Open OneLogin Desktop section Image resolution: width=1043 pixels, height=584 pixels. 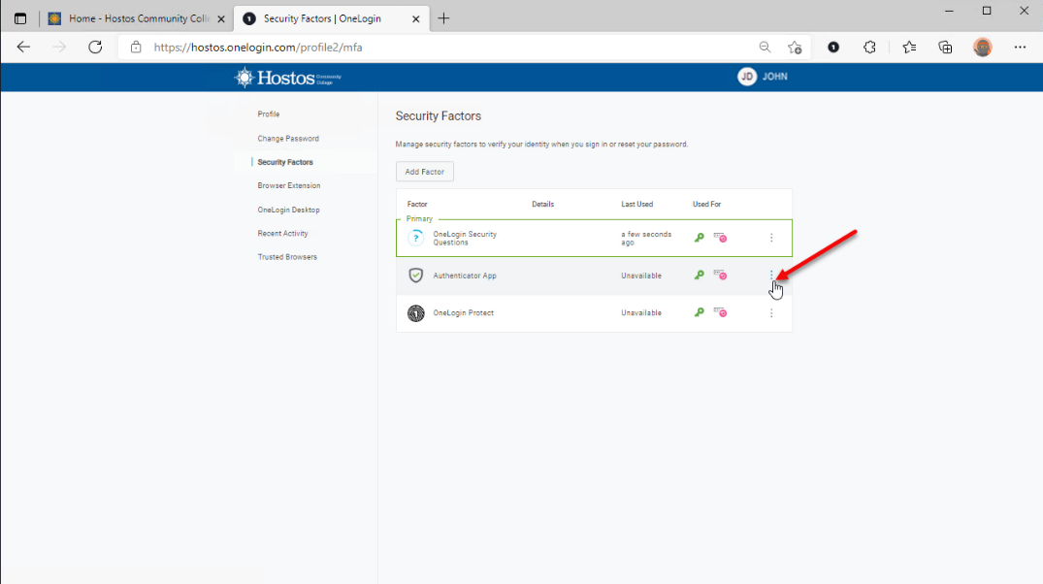tap(289, 210)
